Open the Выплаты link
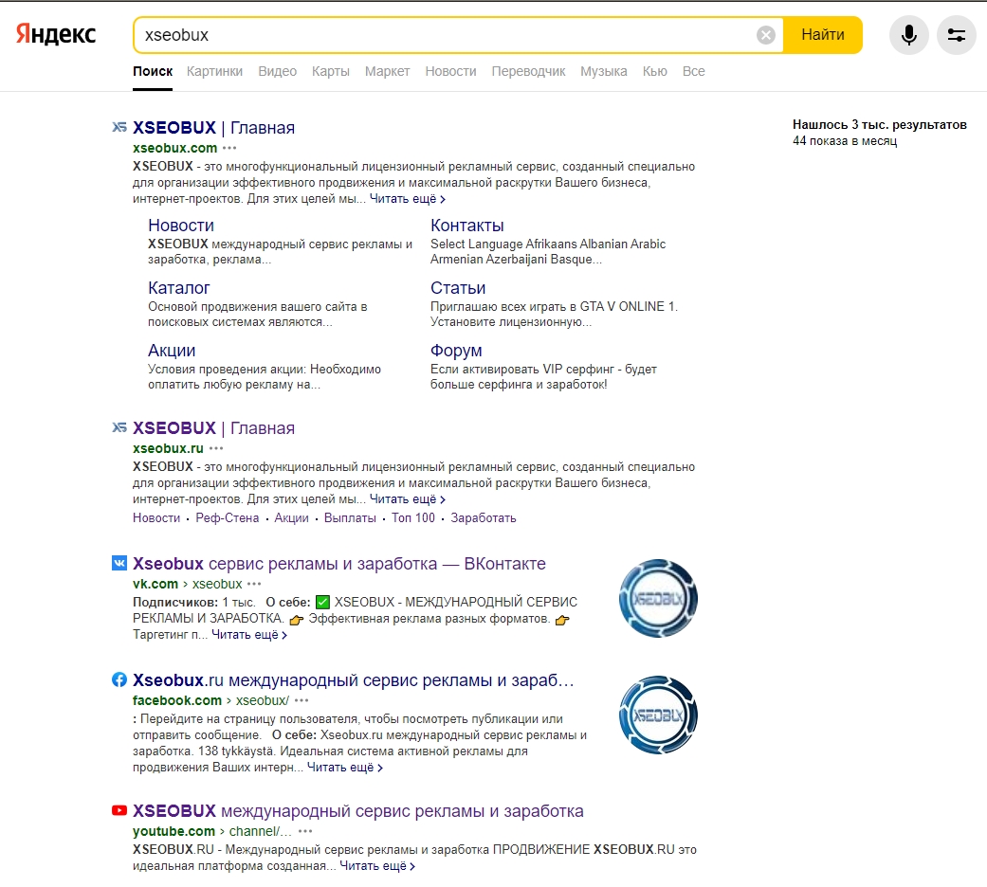Viewport: 987px width, 887px height. [x=350, y=517]
